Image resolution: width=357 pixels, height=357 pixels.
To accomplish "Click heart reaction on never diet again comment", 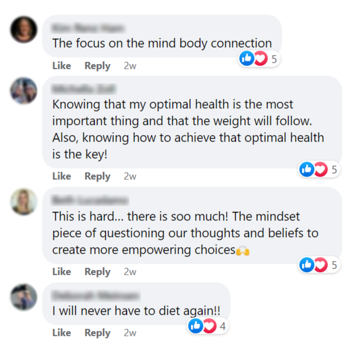I will [209, 326].
